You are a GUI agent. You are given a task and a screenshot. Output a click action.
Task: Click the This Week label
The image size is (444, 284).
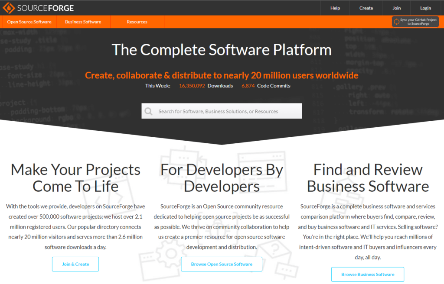(x=158, y=85)
